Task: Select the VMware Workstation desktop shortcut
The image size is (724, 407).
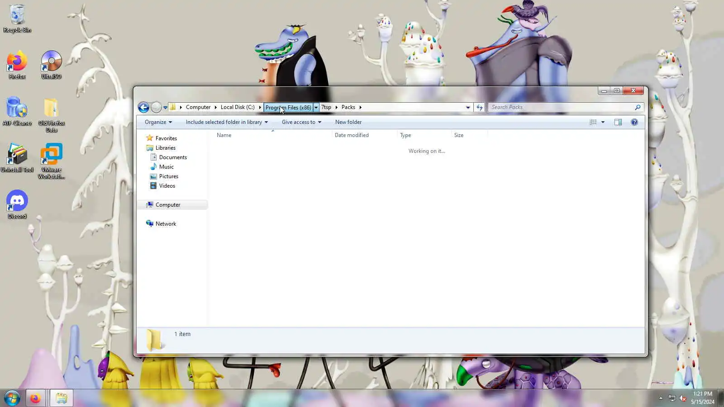Action: point(51,161)
